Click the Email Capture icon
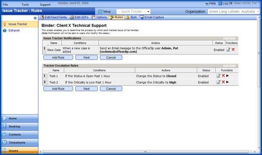The width and height of the screenshot is (262, 155). click(142, 17)
